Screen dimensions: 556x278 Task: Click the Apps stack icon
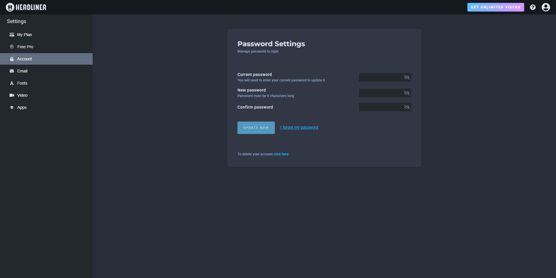click(x=12, y=107)
